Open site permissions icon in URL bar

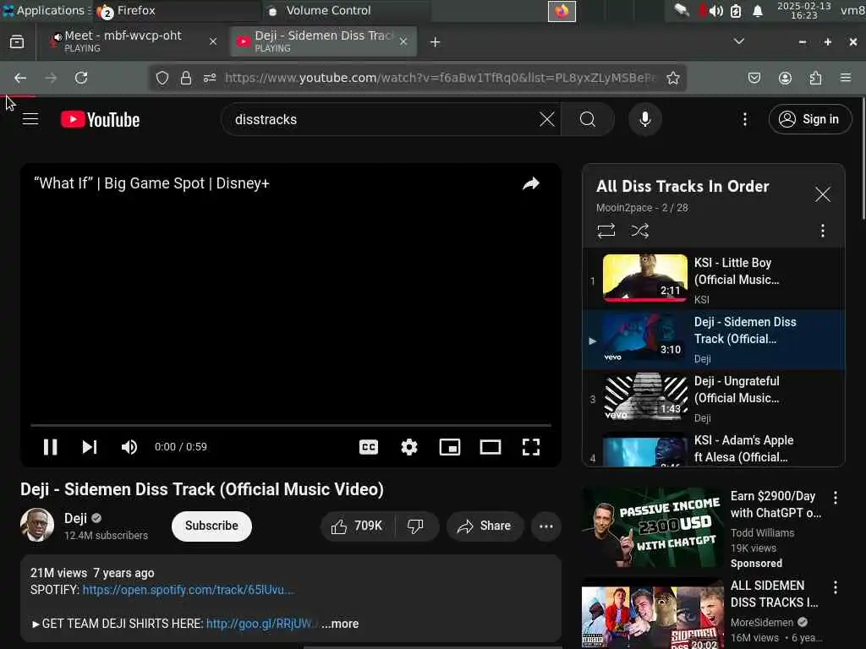coord(210,78)
